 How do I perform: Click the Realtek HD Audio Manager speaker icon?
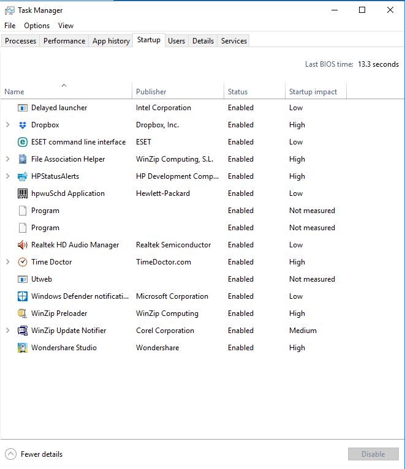coord(23,245)
